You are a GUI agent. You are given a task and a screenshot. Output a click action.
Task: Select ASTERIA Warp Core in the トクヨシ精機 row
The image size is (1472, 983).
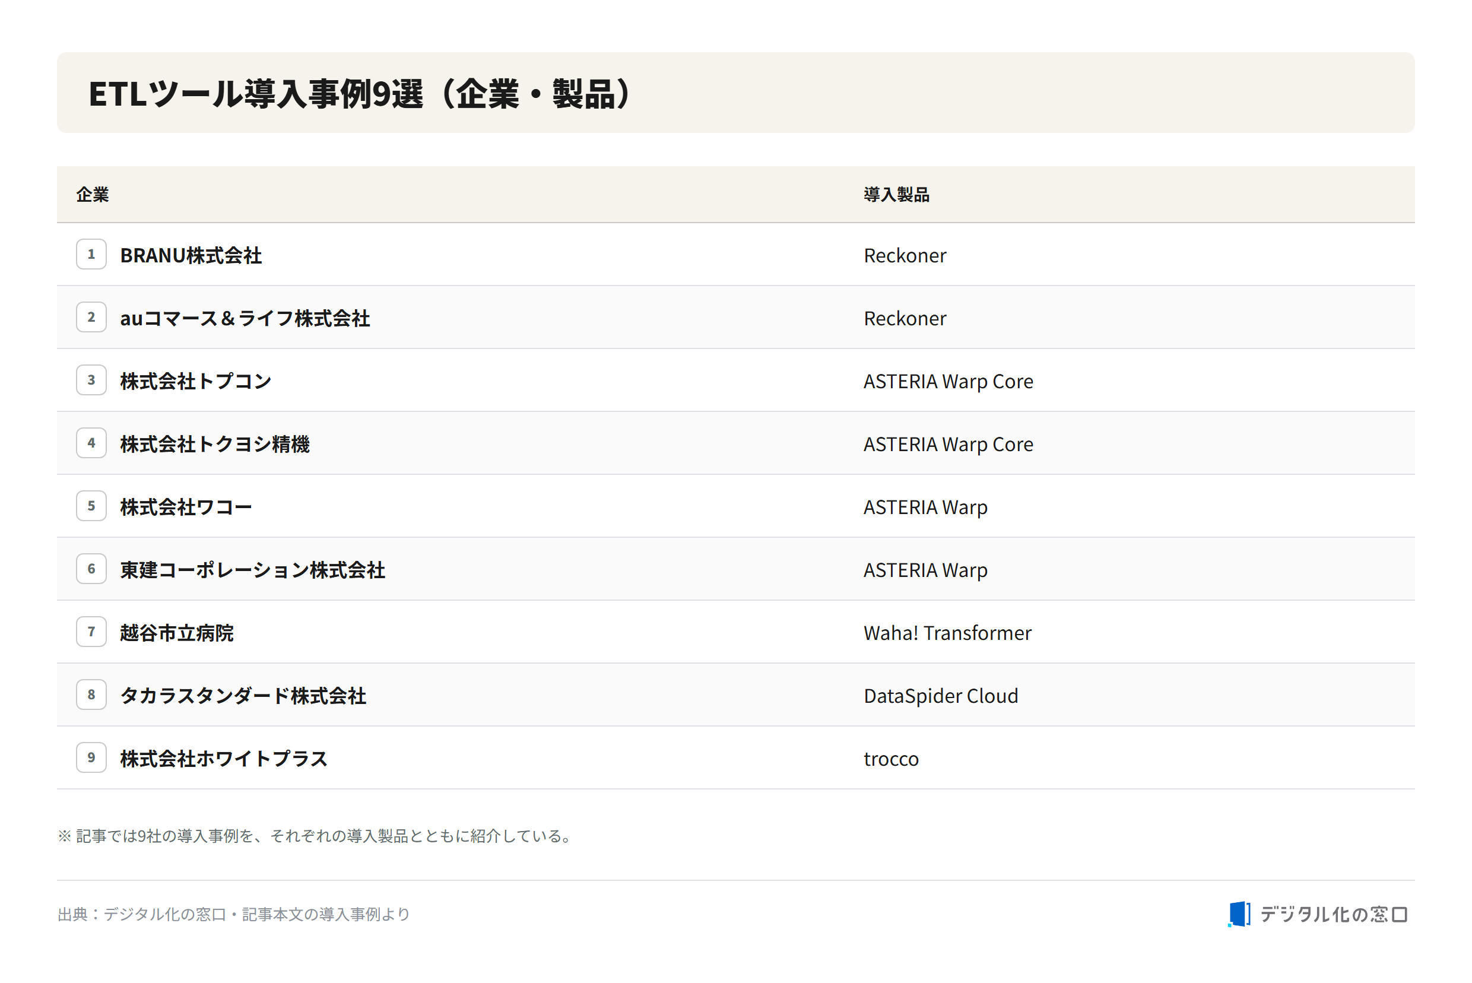(x=948, y=444)
